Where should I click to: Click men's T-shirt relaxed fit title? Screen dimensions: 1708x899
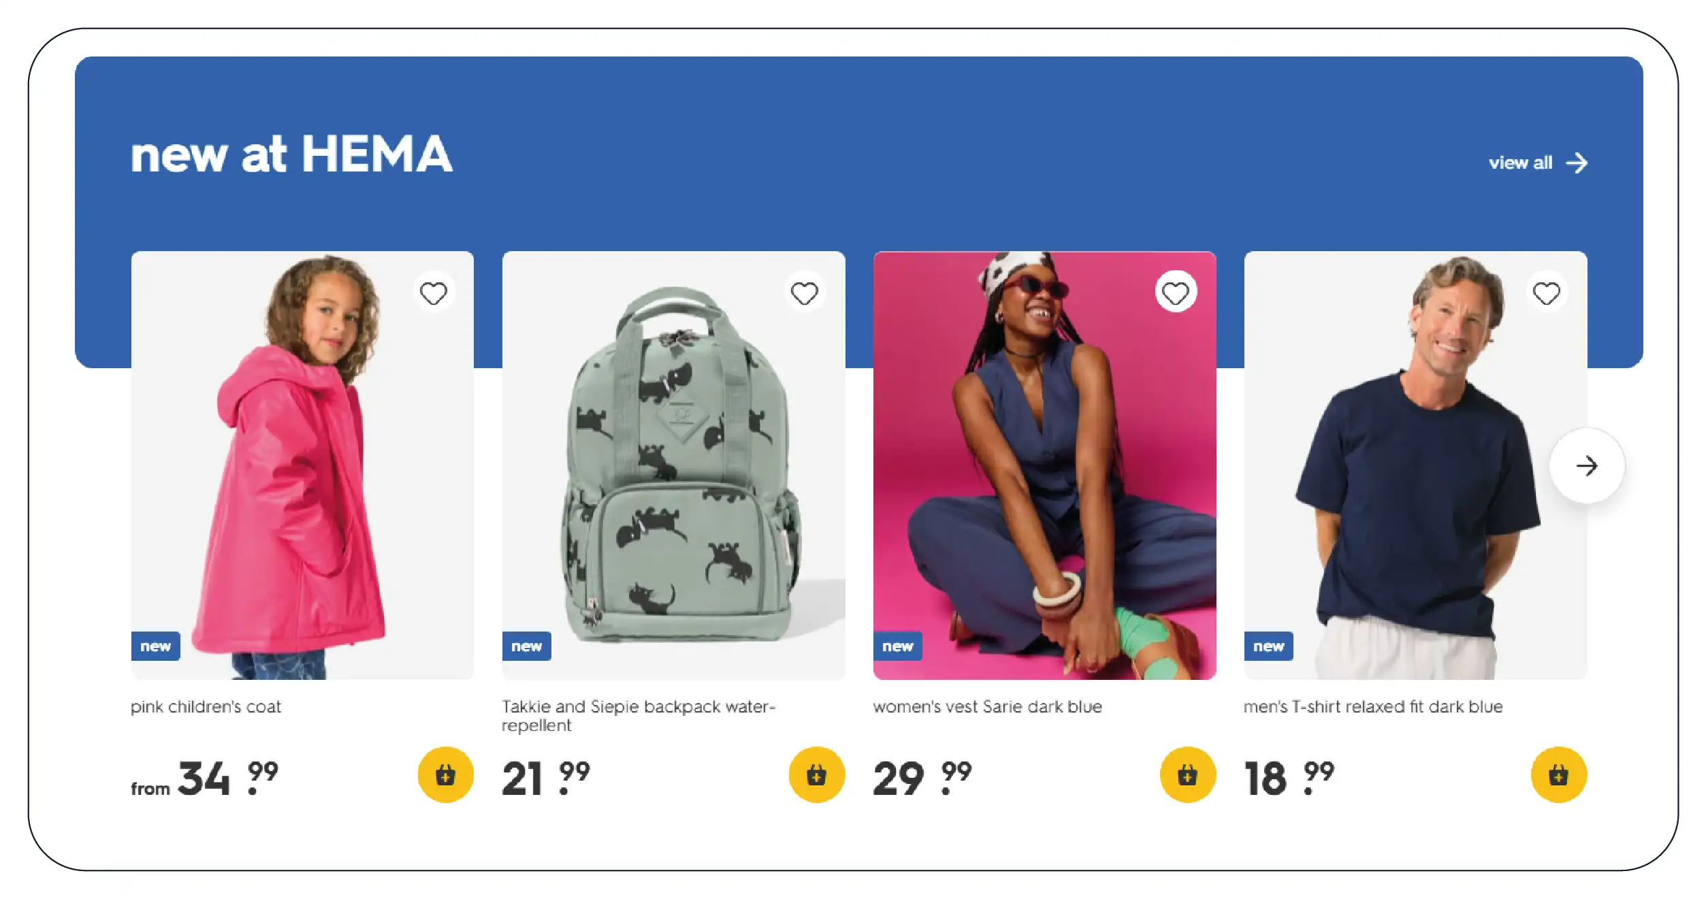1372,707
